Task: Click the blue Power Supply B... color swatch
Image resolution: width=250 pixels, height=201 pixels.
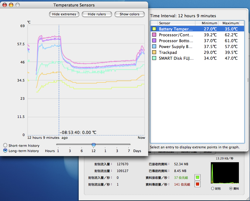Action: pos(154,46)
